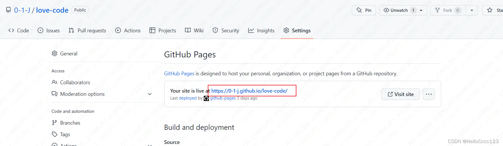Click the Security shield icon
The height and width of the screenshot is (146, 503).
[x=215, y=30]
